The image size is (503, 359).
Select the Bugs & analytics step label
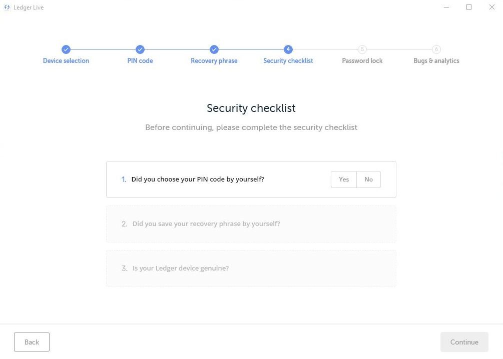(436, 61)
